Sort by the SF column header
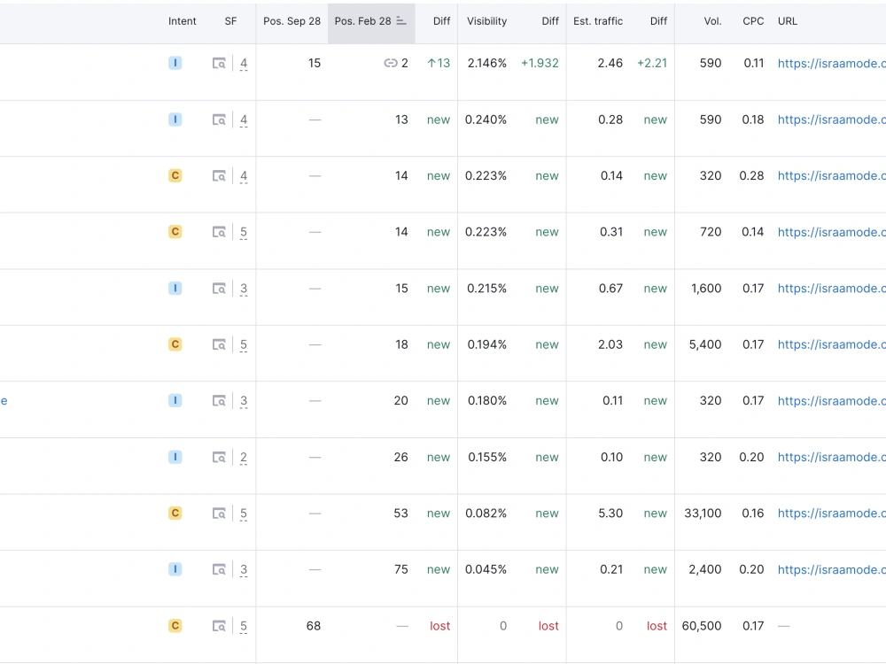The height and width of the screenshot is (664, 886). click(230, 21)
